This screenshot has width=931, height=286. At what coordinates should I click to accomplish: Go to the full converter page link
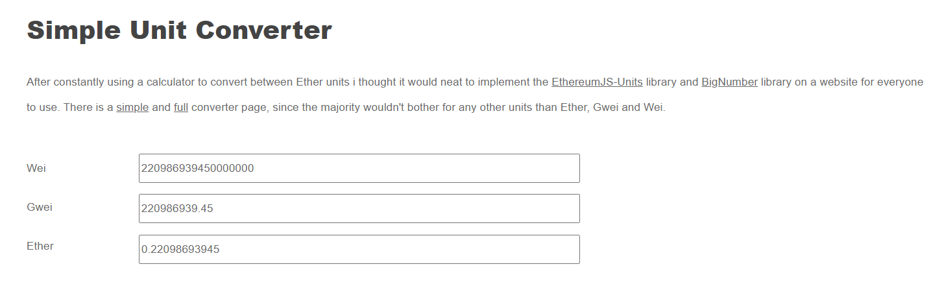click(181, 108)
